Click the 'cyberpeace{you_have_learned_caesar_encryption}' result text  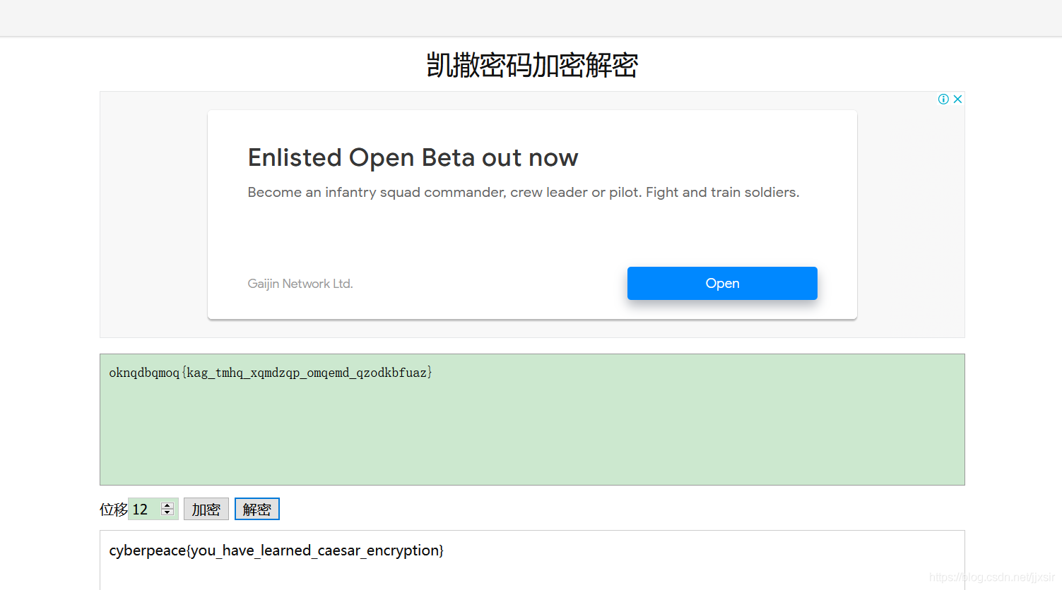point(276,550)
